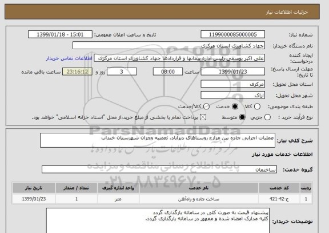Viewport: 329px width, 233px height.
Task: Click the buyer organization name field
Action: 168,45
